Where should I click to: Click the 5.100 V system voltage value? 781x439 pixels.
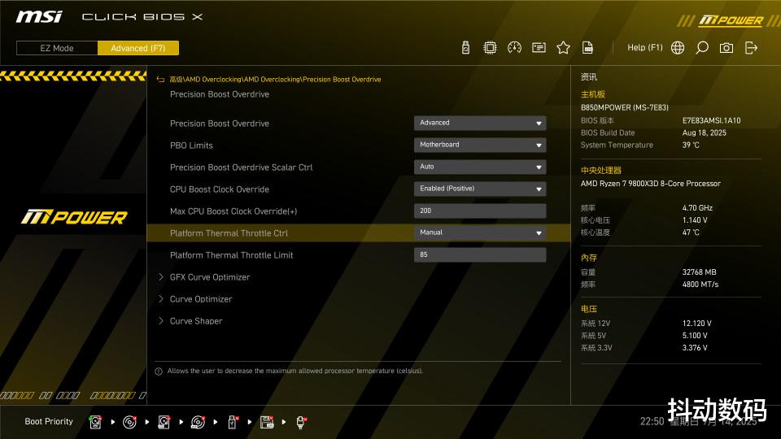click(x=695, y=336)
